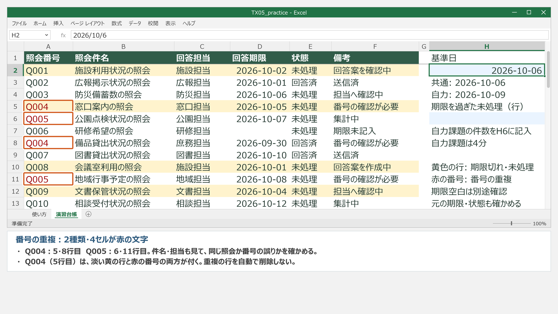Open the ファイル menu
This screenshot has height=314, width=558.
pos(19,23)
